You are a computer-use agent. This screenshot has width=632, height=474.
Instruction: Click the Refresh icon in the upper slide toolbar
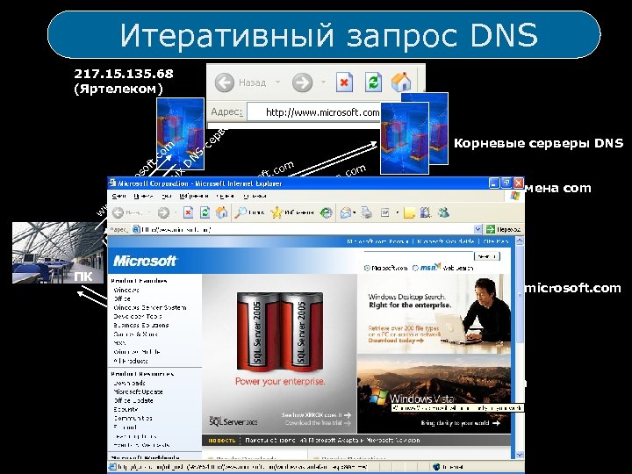(373, 83)
